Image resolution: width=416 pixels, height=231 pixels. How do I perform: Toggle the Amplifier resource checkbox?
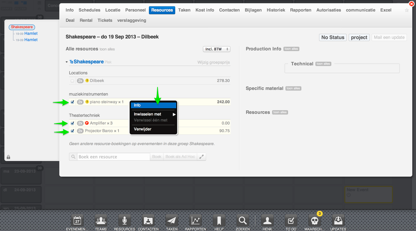point(72,123)
